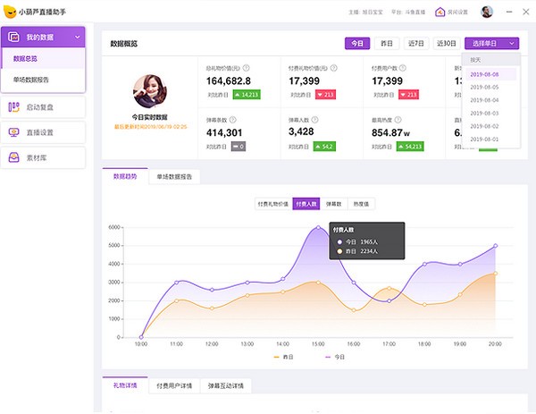Click help icon next to 弹幕条数
This screenshot has height=414, width=536.
[240, 119]
